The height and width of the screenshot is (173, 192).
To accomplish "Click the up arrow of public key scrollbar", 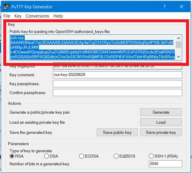I will pos(178,38).
